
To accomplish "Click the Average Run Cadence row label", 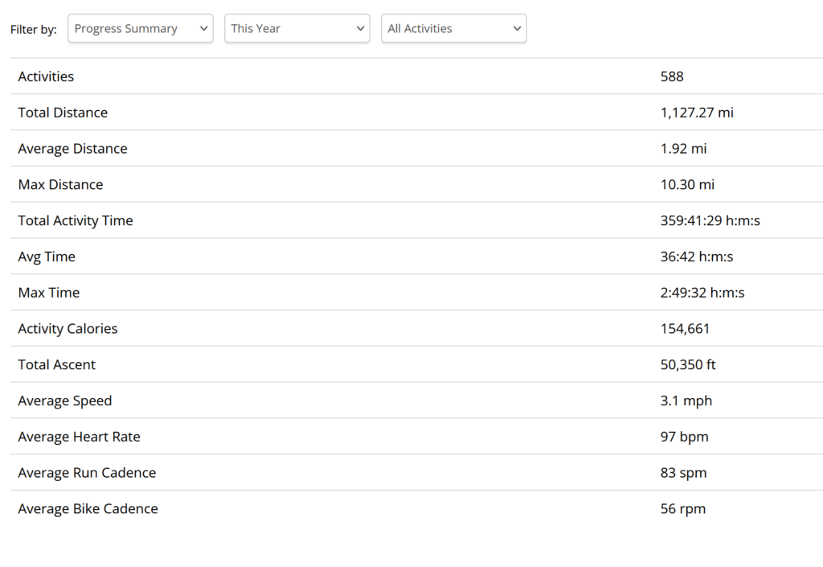I will tap(87, 473).
